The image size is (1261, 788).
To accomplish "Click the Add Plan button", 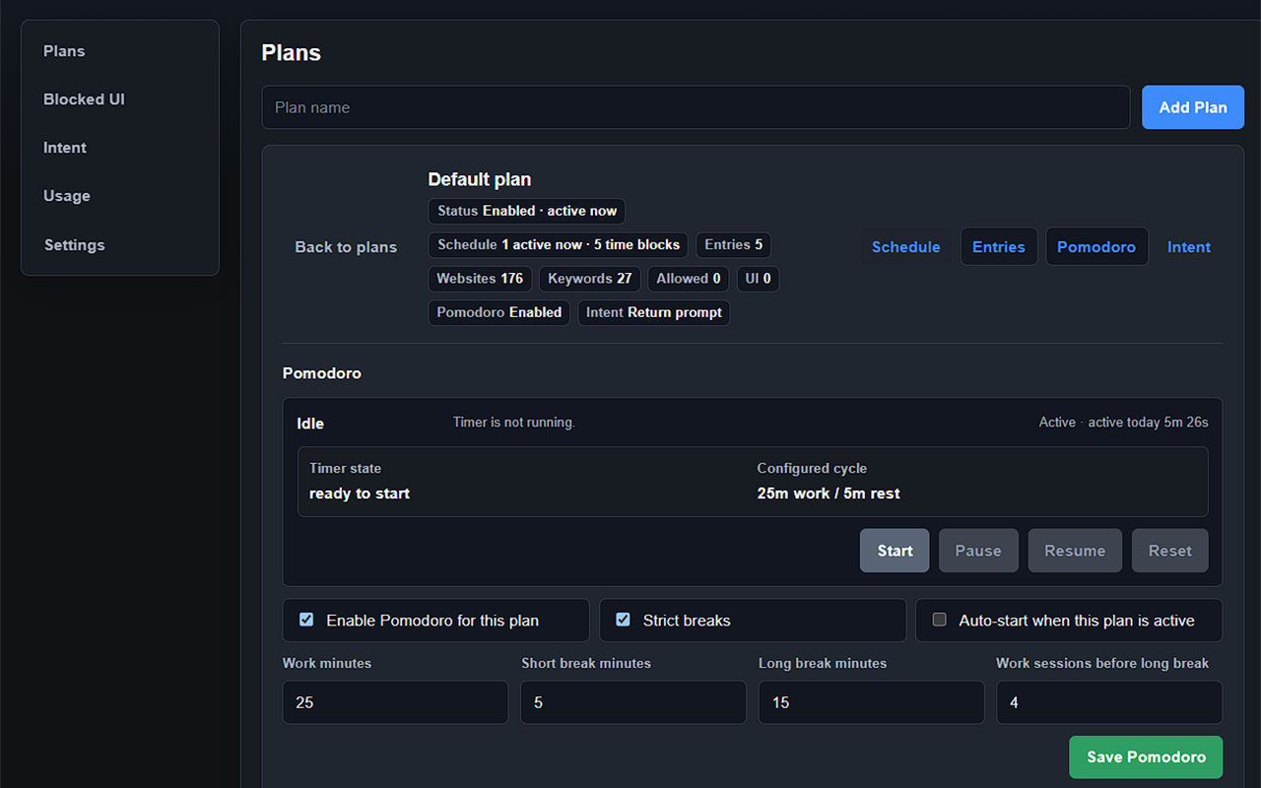I will pos(1193,107).
